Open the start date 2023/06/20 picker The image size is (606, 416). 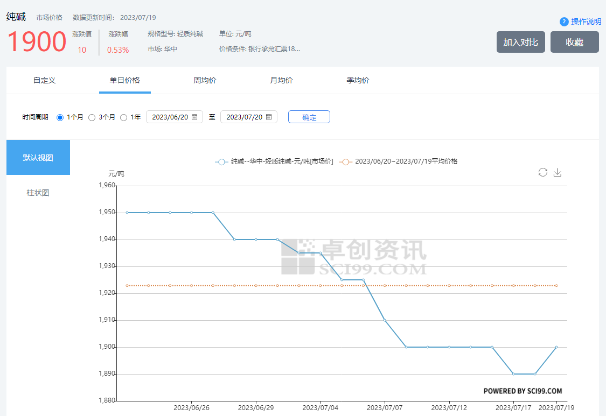pos(170,117)
